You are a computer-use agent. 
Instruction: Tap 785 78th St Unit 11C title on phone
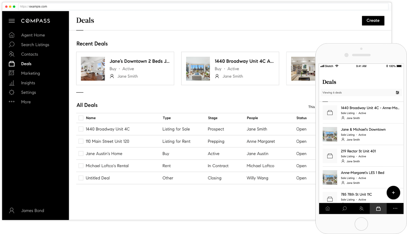[x=356, y=194]
